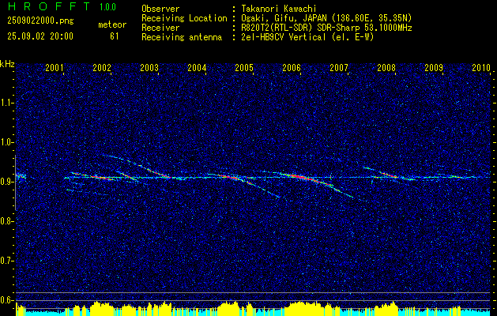Image resolution: width=497 pixels, height=316 pixels.
Task: Click the kHz axis unit label
Action: pos(7,64)
